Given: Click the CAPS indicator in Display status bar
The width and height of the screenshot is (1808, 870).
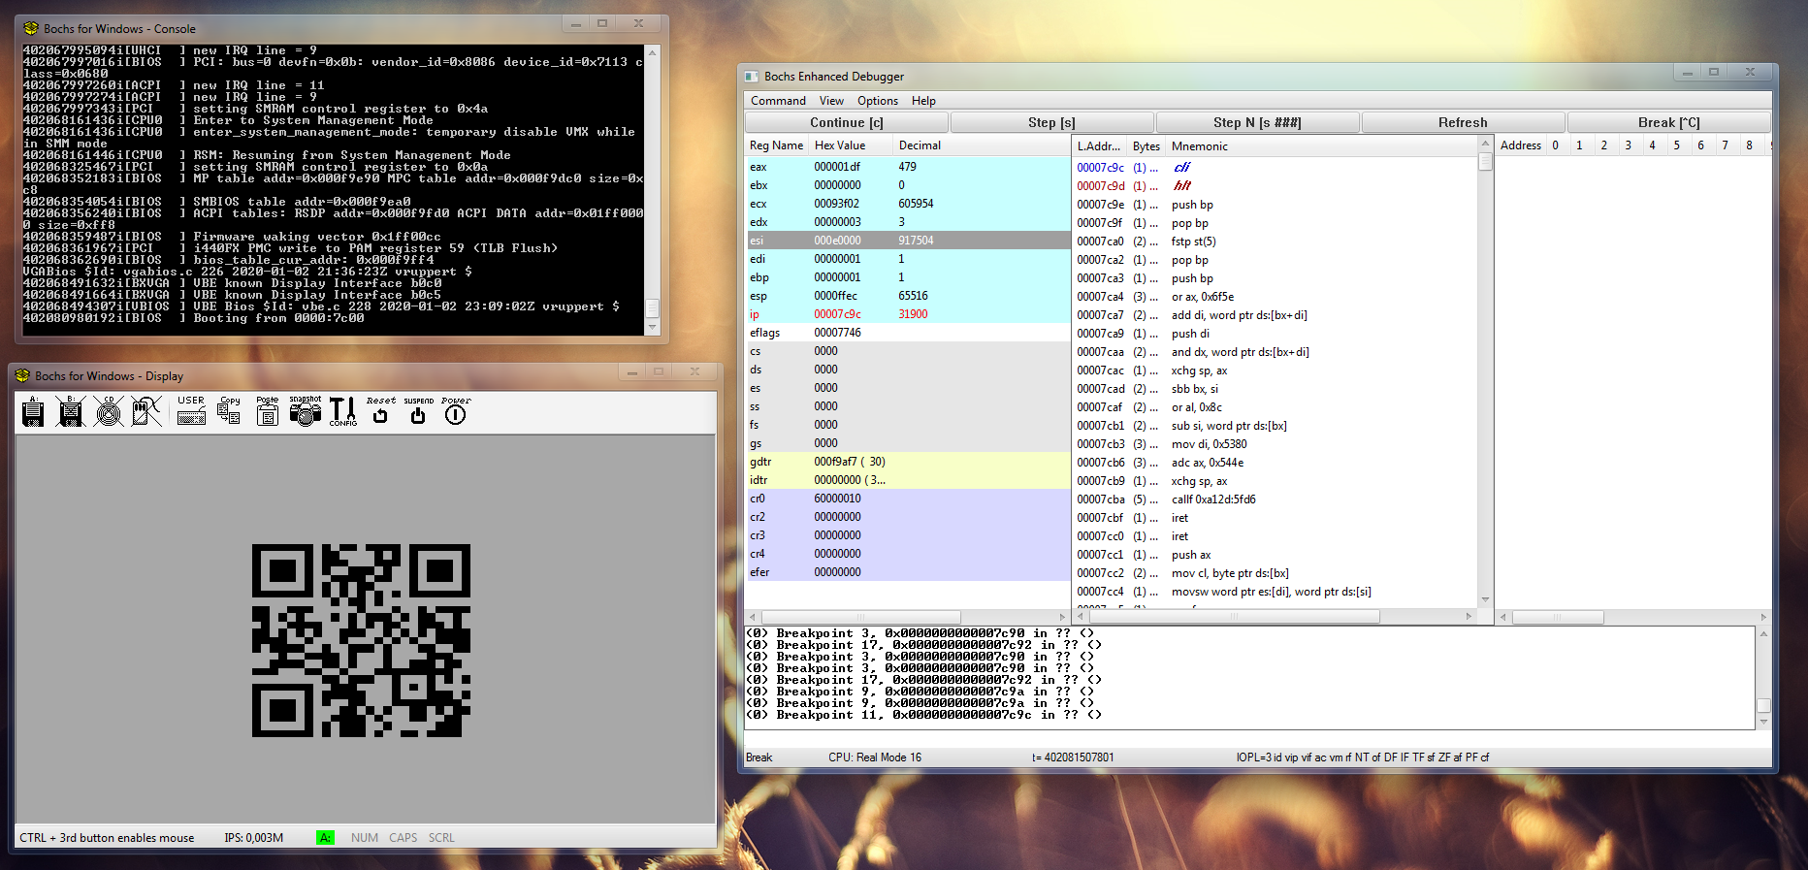Looking at the screenshot, I should (404, 837).
